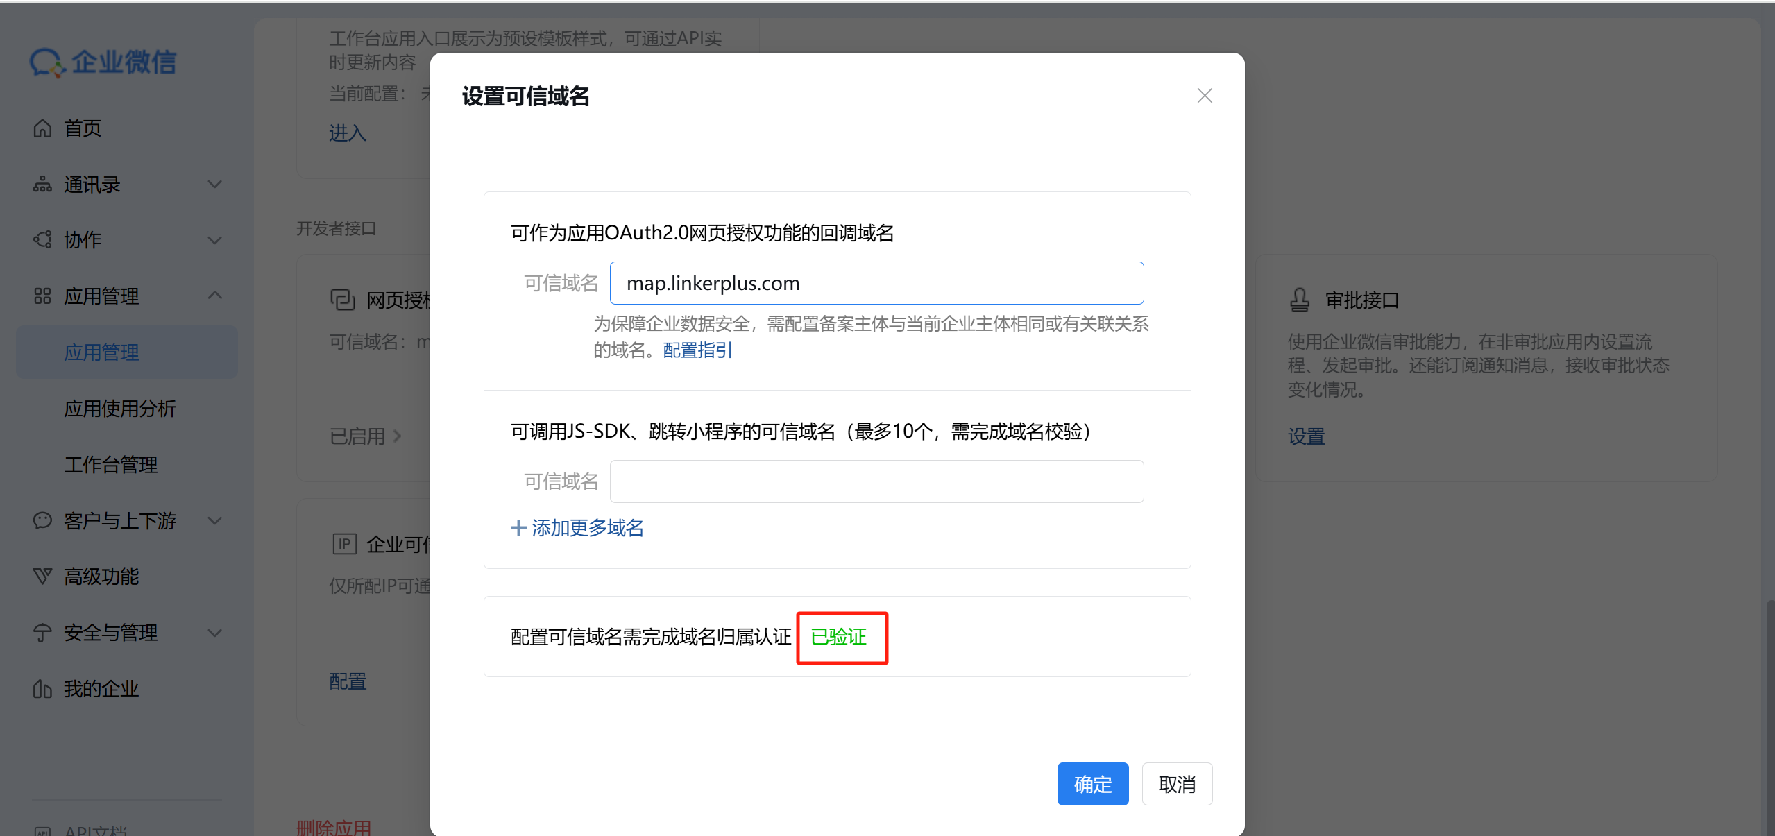Click the 通讯录 organization icon
1775x836 pixels.
[x=42, y=185]
